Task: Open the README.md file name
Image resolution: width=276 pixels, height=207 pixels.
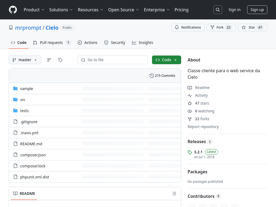Action: pos(31,144)
